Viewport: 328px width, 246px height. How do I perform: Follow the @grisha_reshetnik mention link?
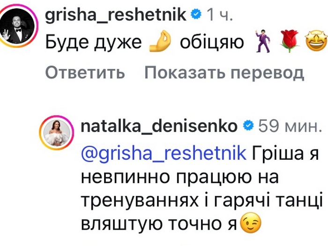point(164,153)
